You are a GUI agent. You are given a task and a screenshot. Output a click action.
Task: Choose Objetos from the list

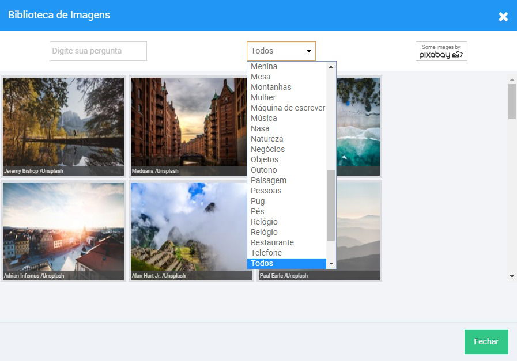[x=286, y=159]
